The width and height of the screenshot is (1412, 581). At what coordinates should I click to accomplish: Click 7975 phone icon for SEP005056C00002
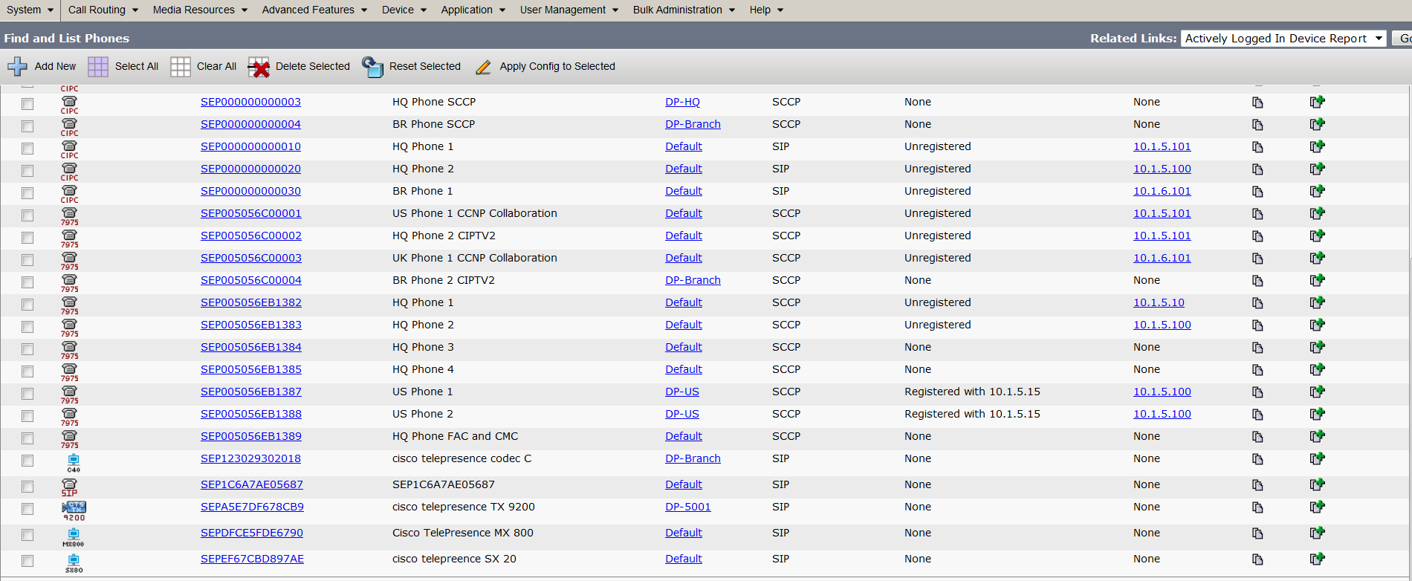[69, 238]
